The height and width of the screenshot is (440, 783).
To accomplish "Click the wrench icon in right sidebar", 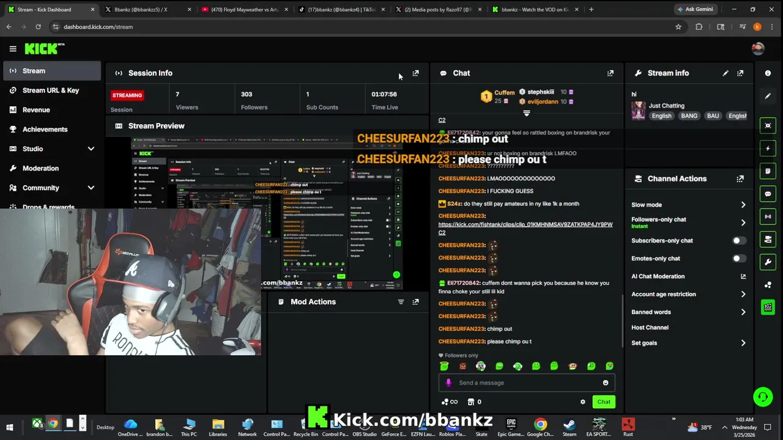I will [x=768, y=262].
